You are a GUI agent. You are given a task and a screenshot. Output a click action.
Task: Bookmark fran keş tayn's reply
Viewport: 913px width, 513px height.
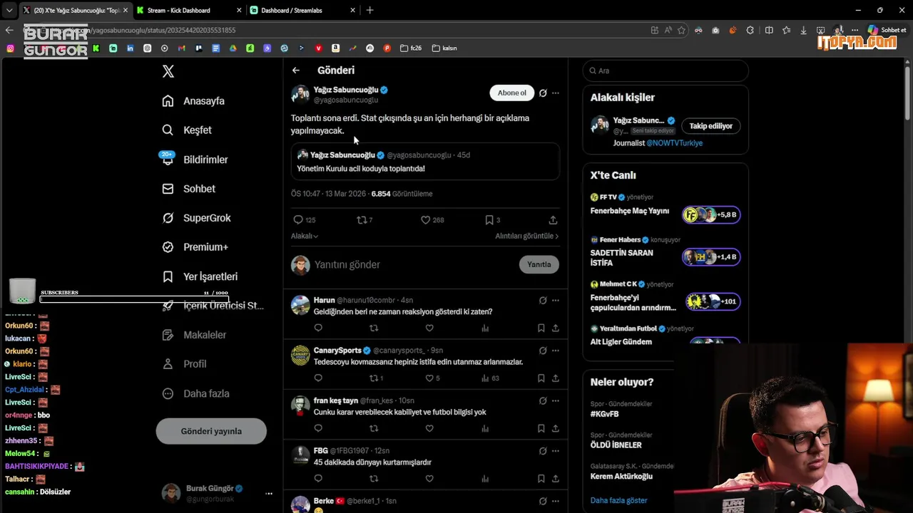[x=541, y=429]
